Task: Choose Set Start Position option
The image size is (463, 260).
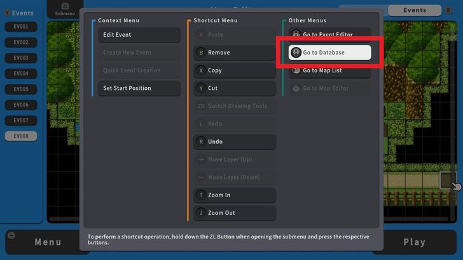Action: [139, 88]
